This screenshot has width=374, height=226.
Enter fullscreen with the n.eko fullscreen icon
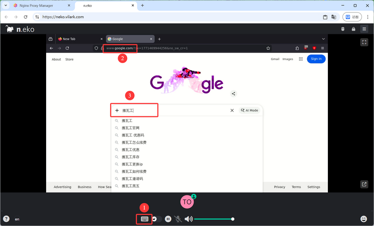click(364, 42)
